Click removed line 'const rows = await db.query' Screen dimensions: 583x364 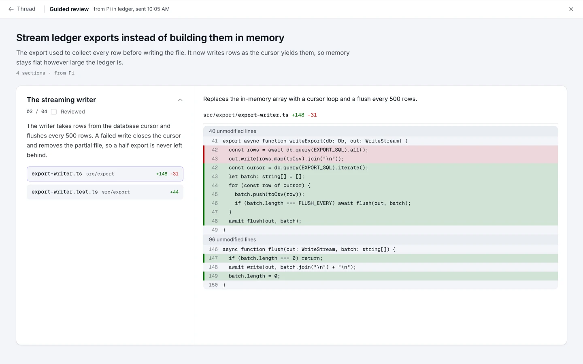point(381,150)
